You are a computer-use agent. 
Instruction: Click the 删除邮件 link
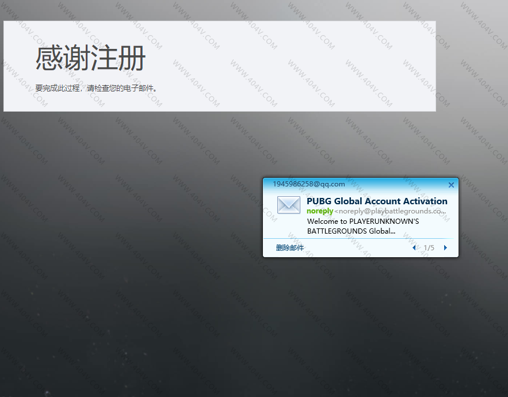pyautogui.click(x=290, y=248)
